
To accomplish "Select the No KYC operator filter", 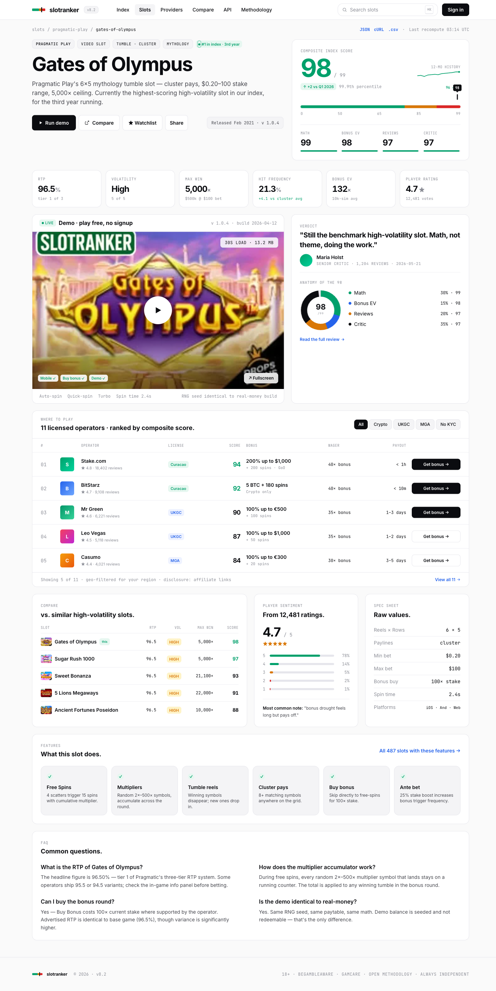I will click(448, 424).
